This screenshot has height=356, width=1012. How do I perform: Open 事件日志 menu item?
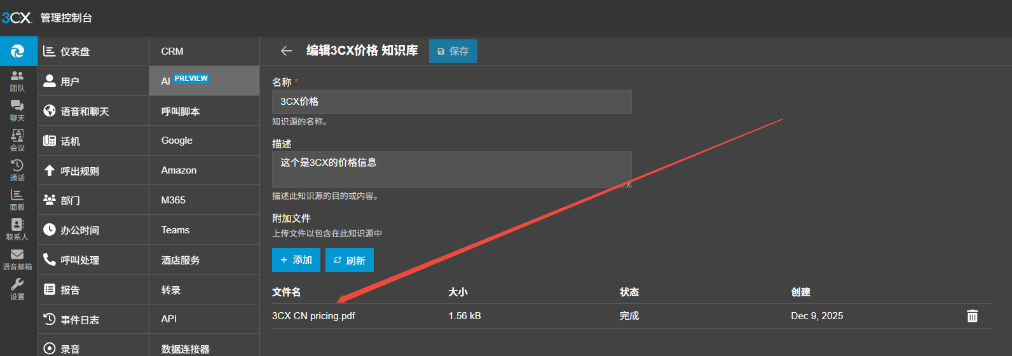(x=93, y=320)
